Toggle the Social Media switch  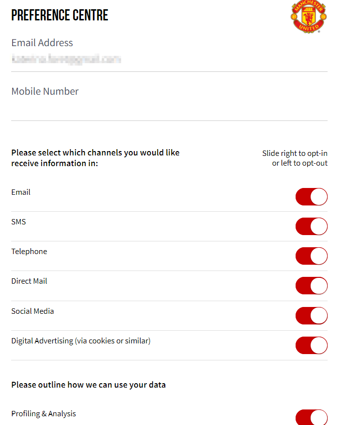(x=311, y=316)
